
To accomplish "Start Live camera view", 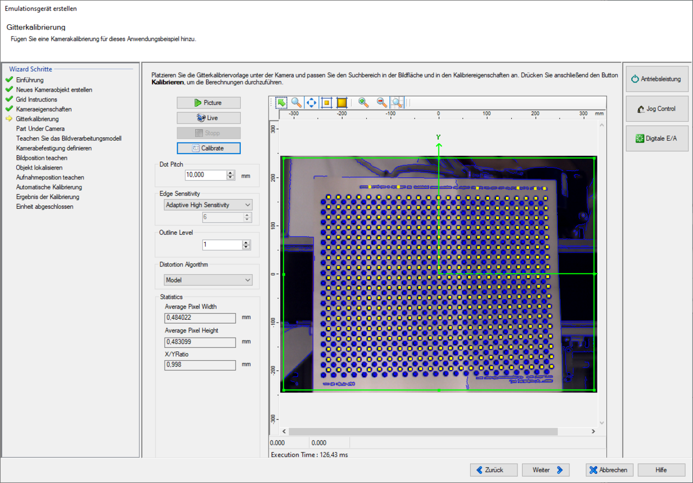I will (208, 118).
